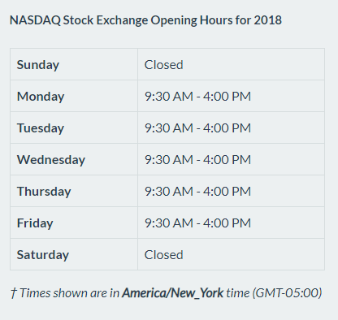This screenshot has height=320, width=338.
Task: Click Wednesday's 9:30 AM - 4:00 PM hours
Action: [197, 160]
